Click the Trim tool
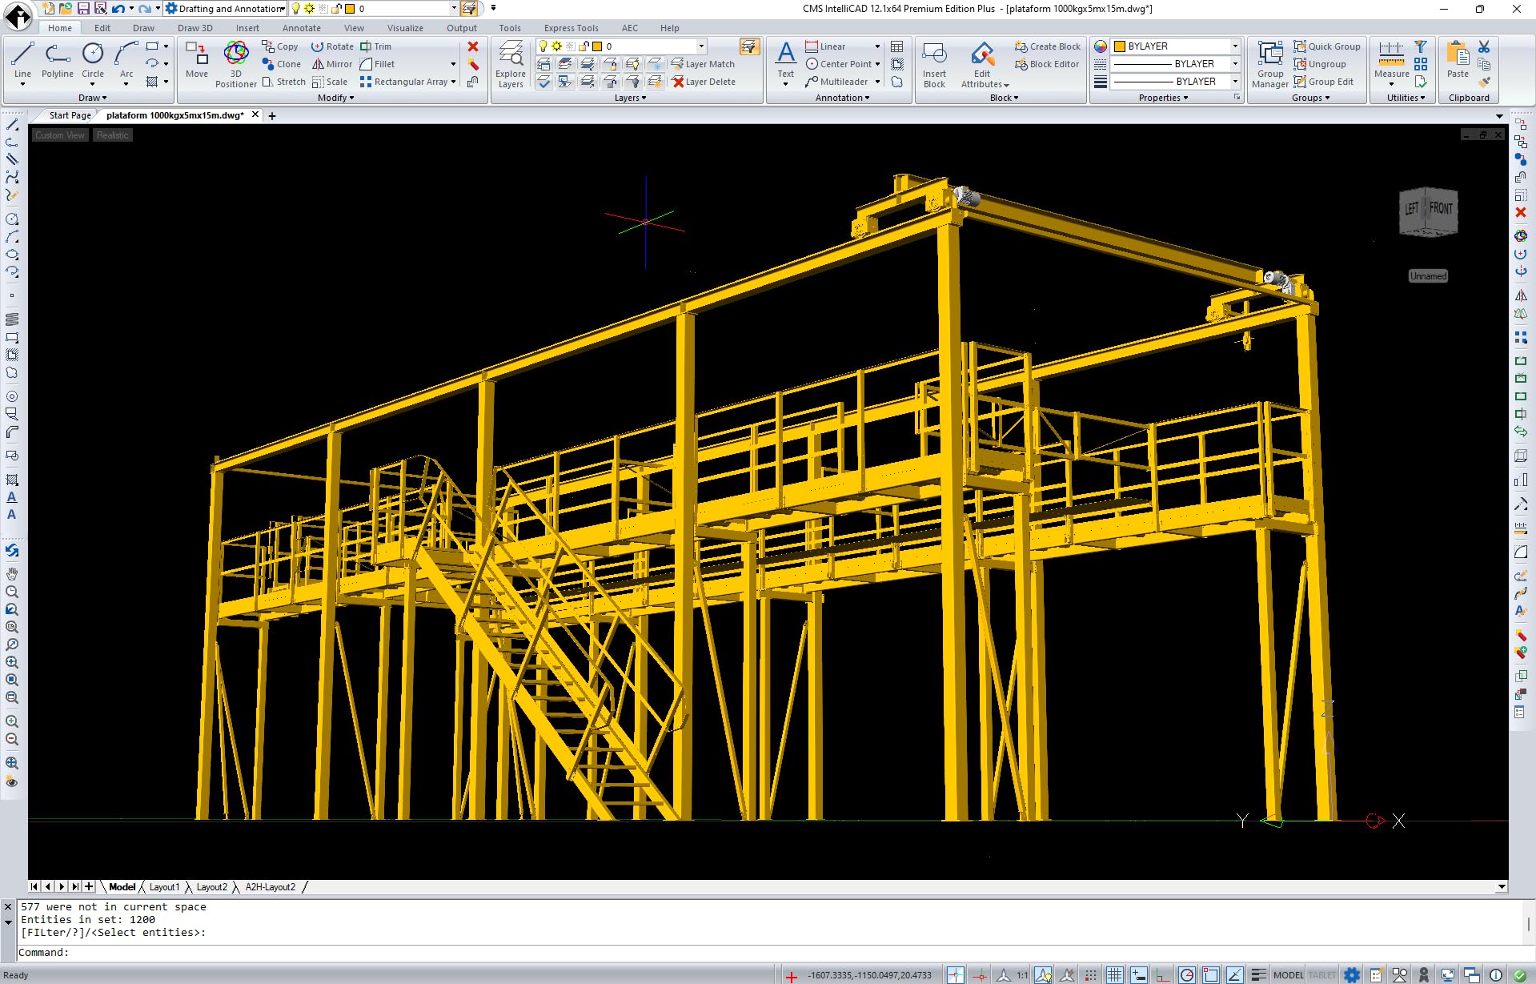This screenshot has width=1536, height=984. click(x=376, y=46)
